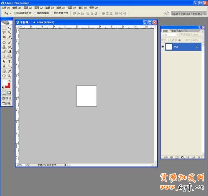Expand the layer opacity dropdown arrow
The image size is (208, 196).
pos(201,35)
